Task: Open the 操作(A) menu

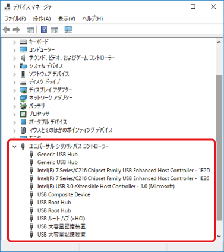Action: coord(42,18)
